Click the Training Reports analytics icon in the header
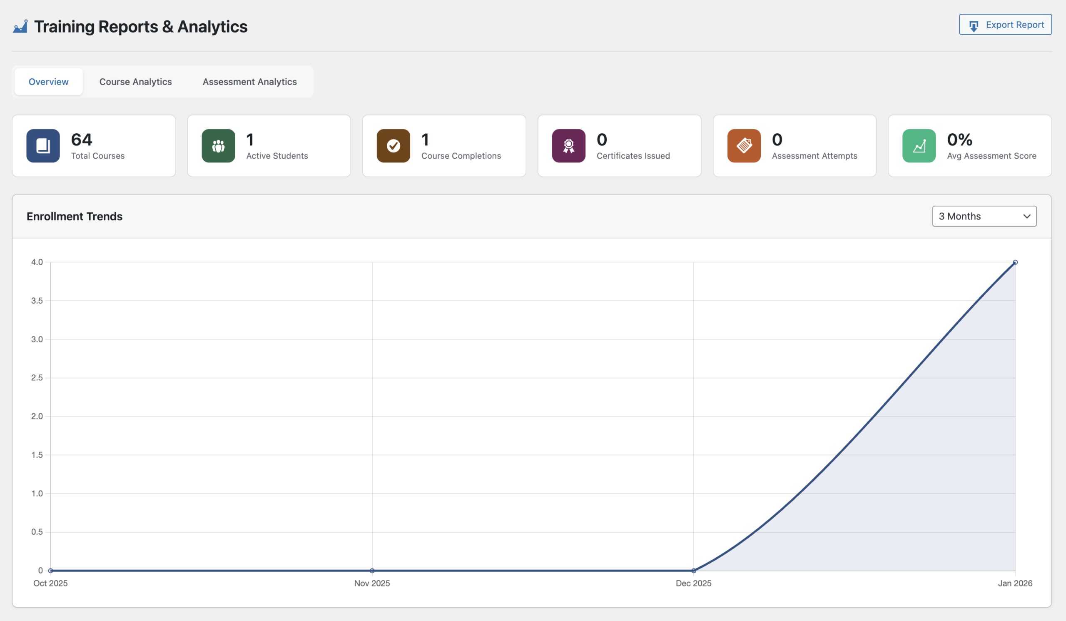 pyautogui.click(x=20, y=26)
